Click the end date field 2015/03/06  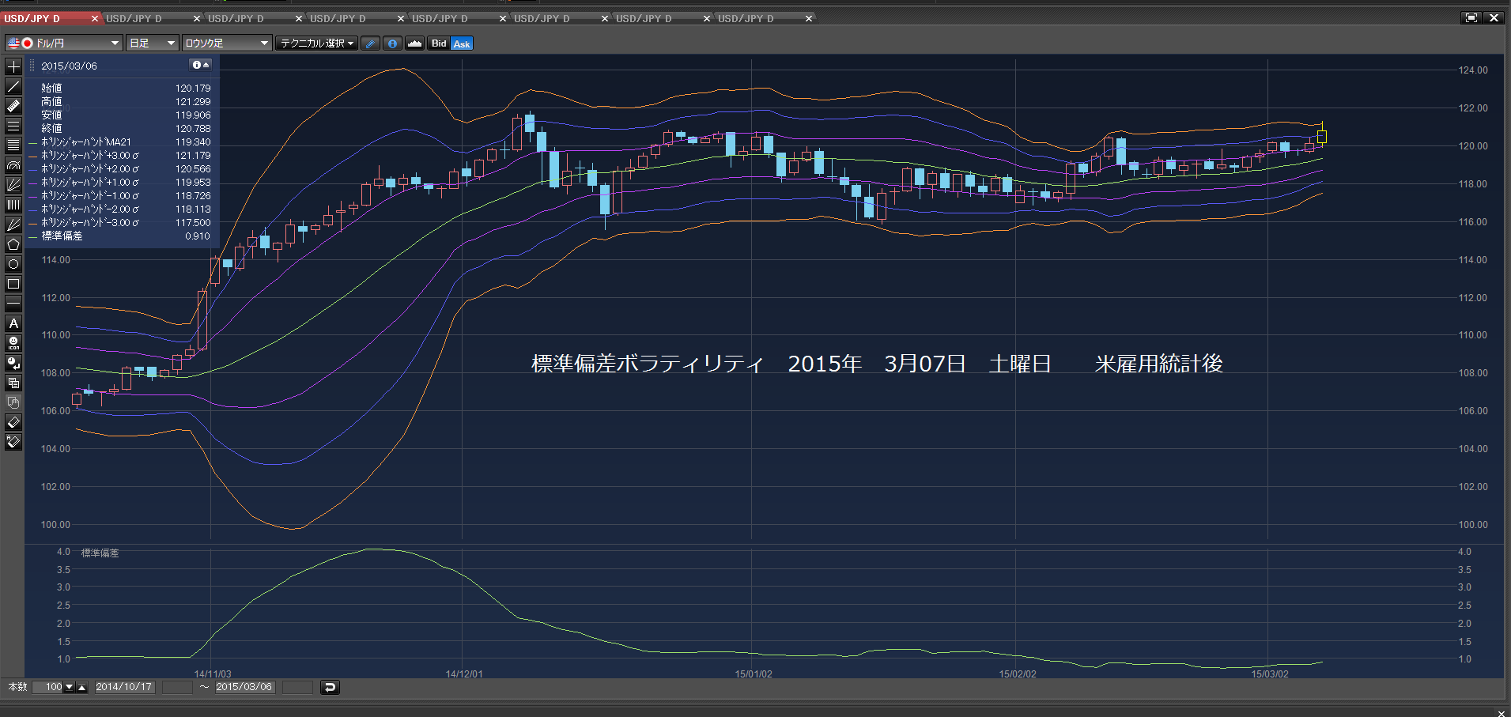[x=244, y=687]
